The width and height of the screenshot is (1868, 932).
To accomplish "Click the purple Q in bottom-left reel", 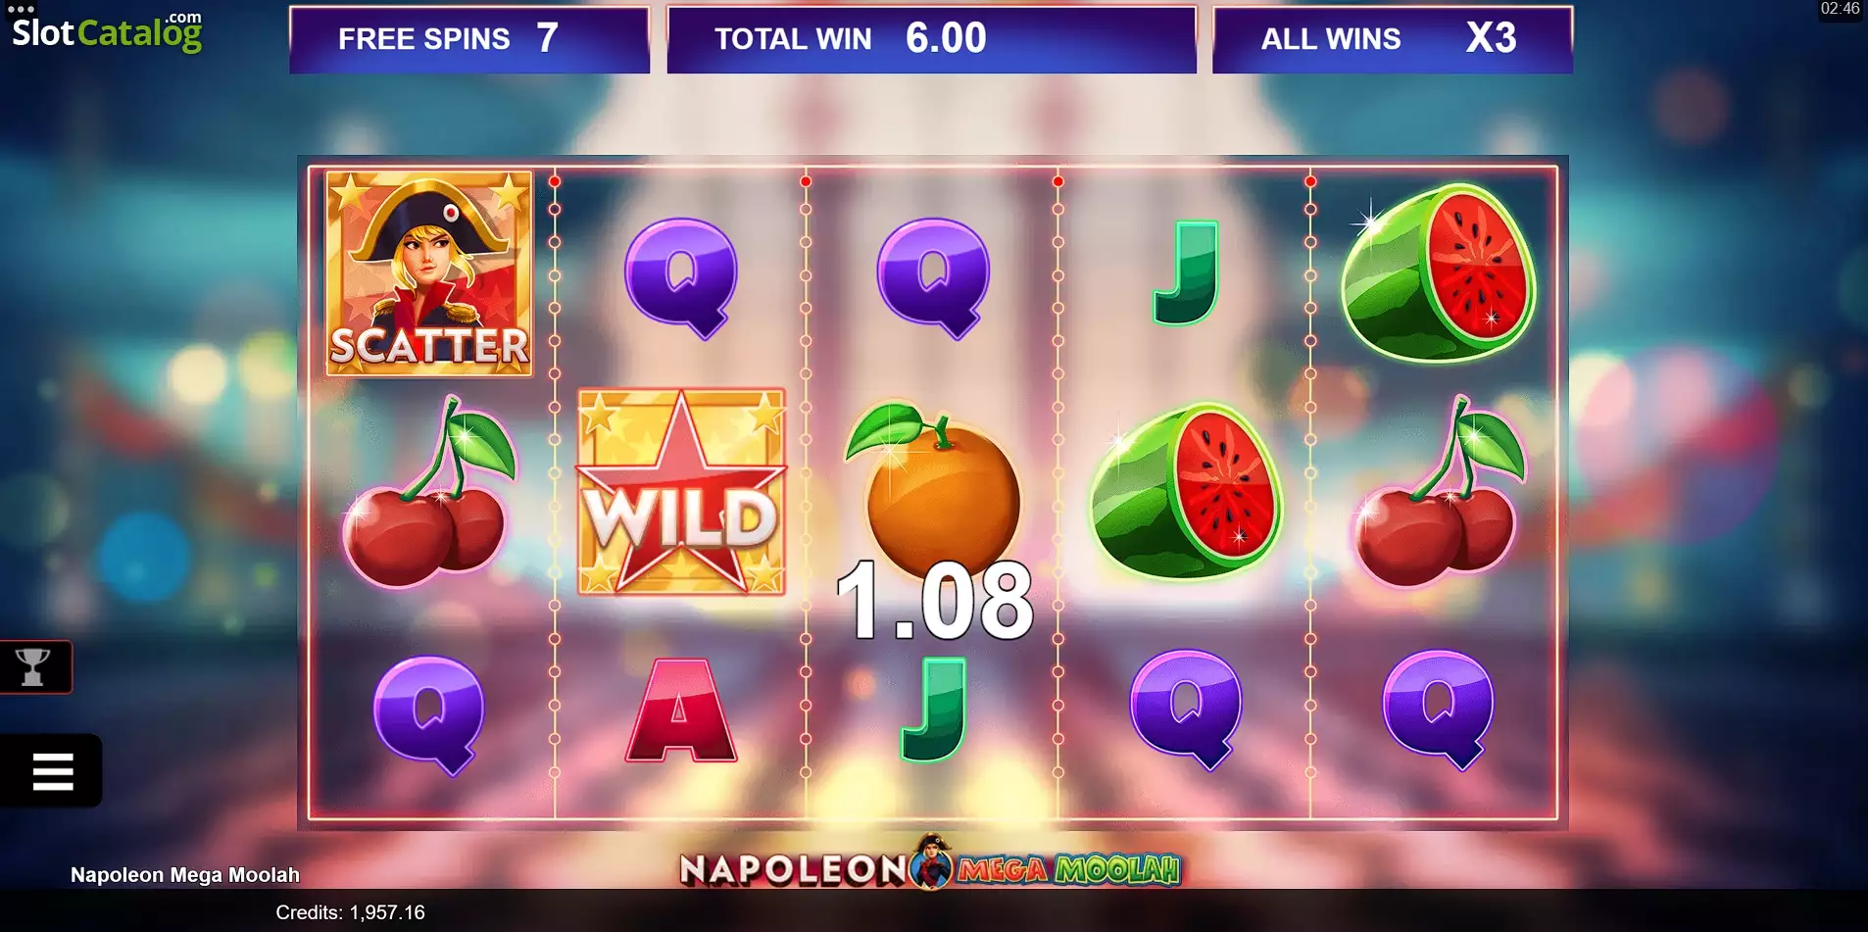I will point(429,714).
